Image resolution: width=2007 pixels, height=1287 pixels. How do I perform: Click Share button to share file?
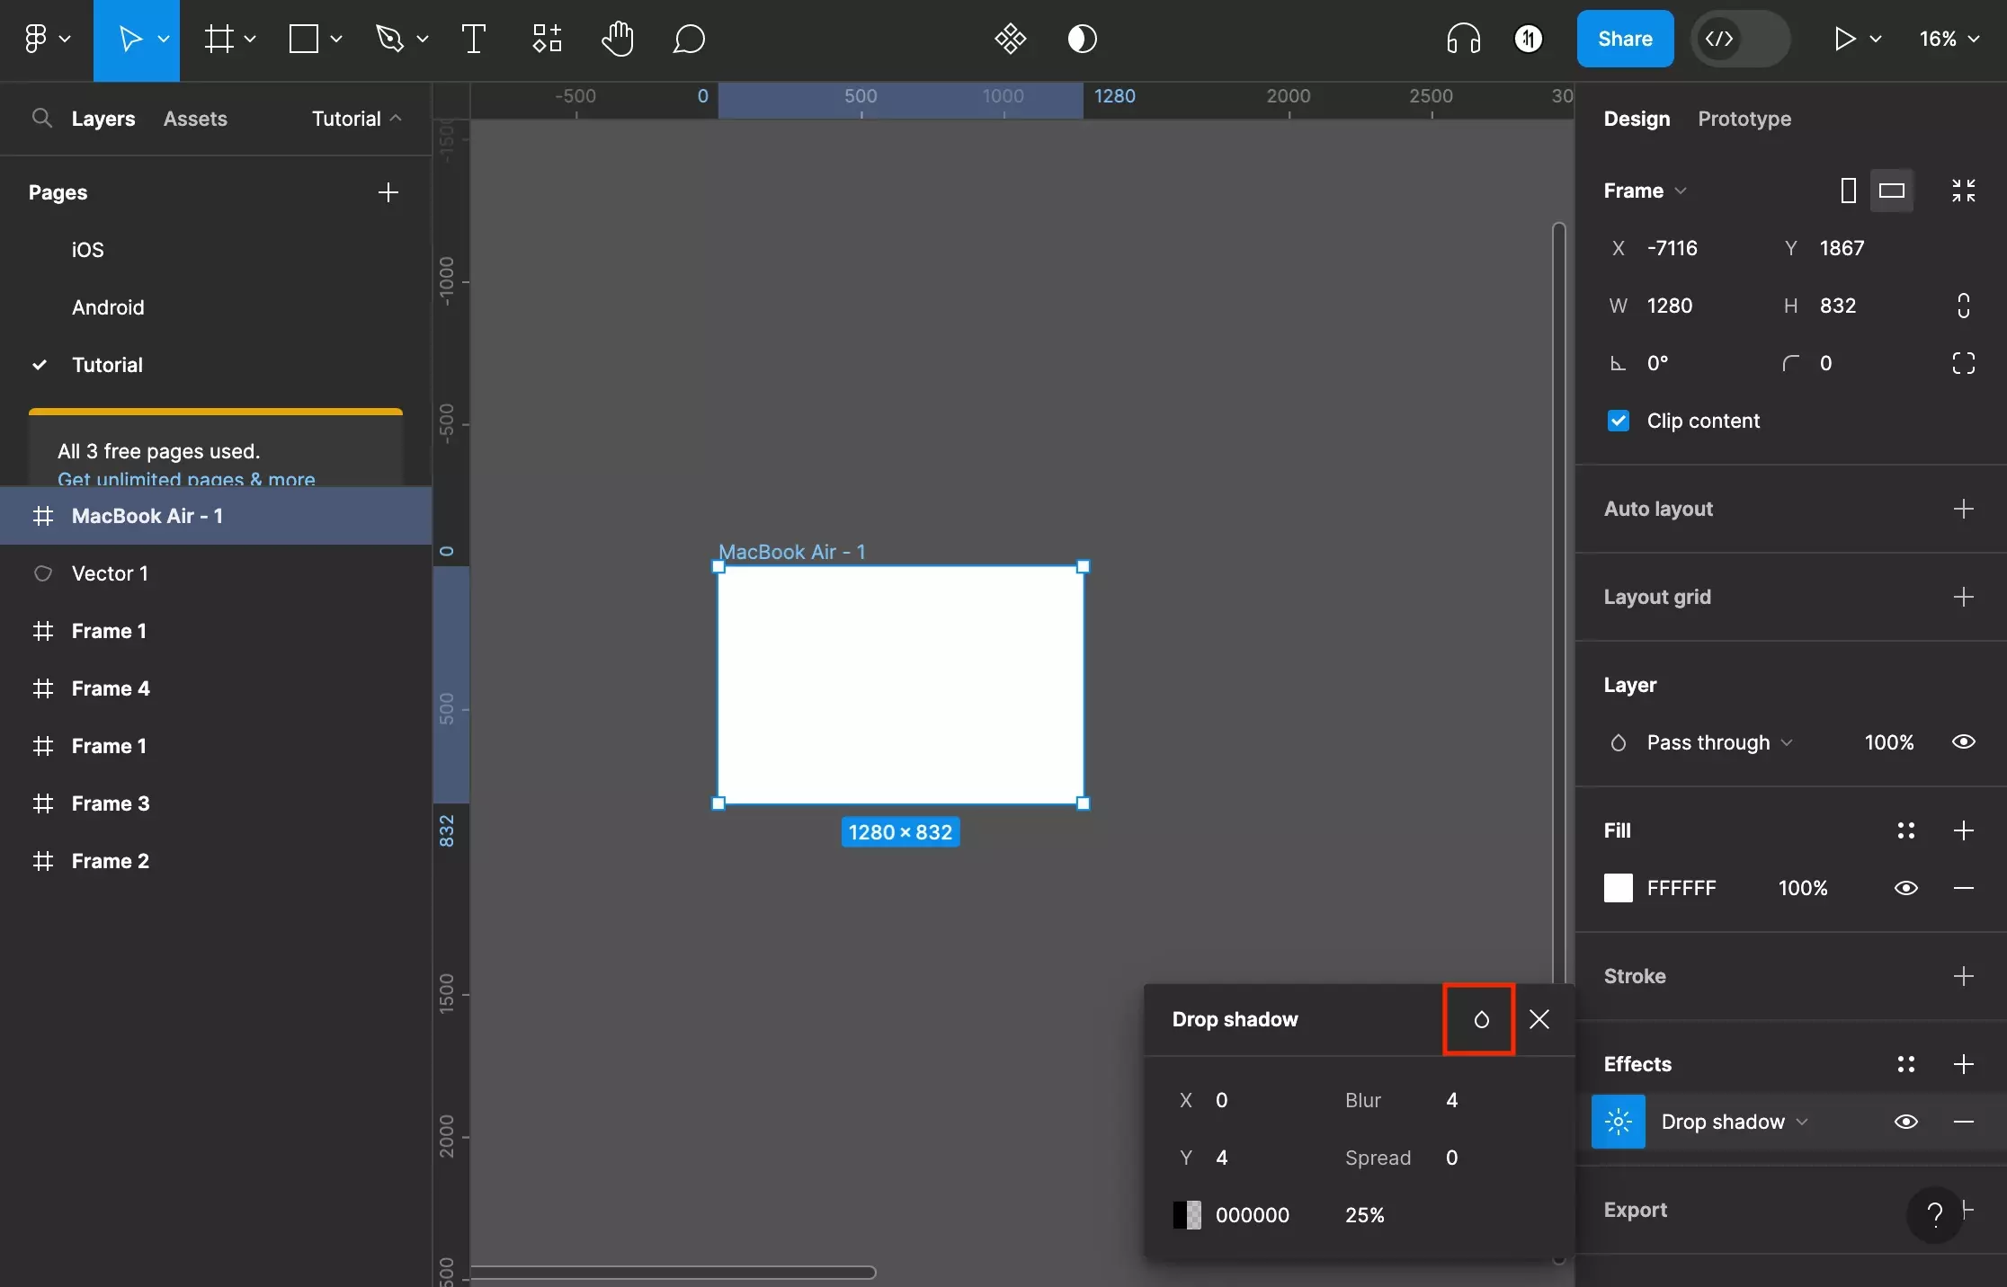tap(1622, 37)
